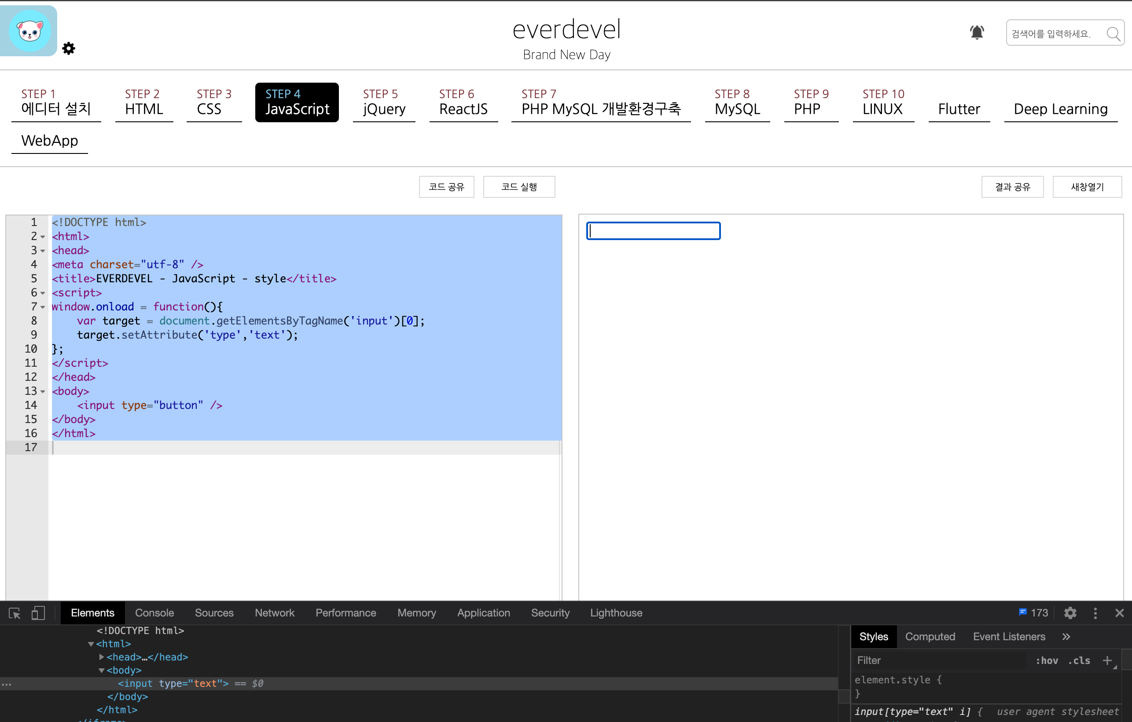This screenshot has width=1132, height=722.
Task: Open settings gear next to avatar
Action: 69,48
